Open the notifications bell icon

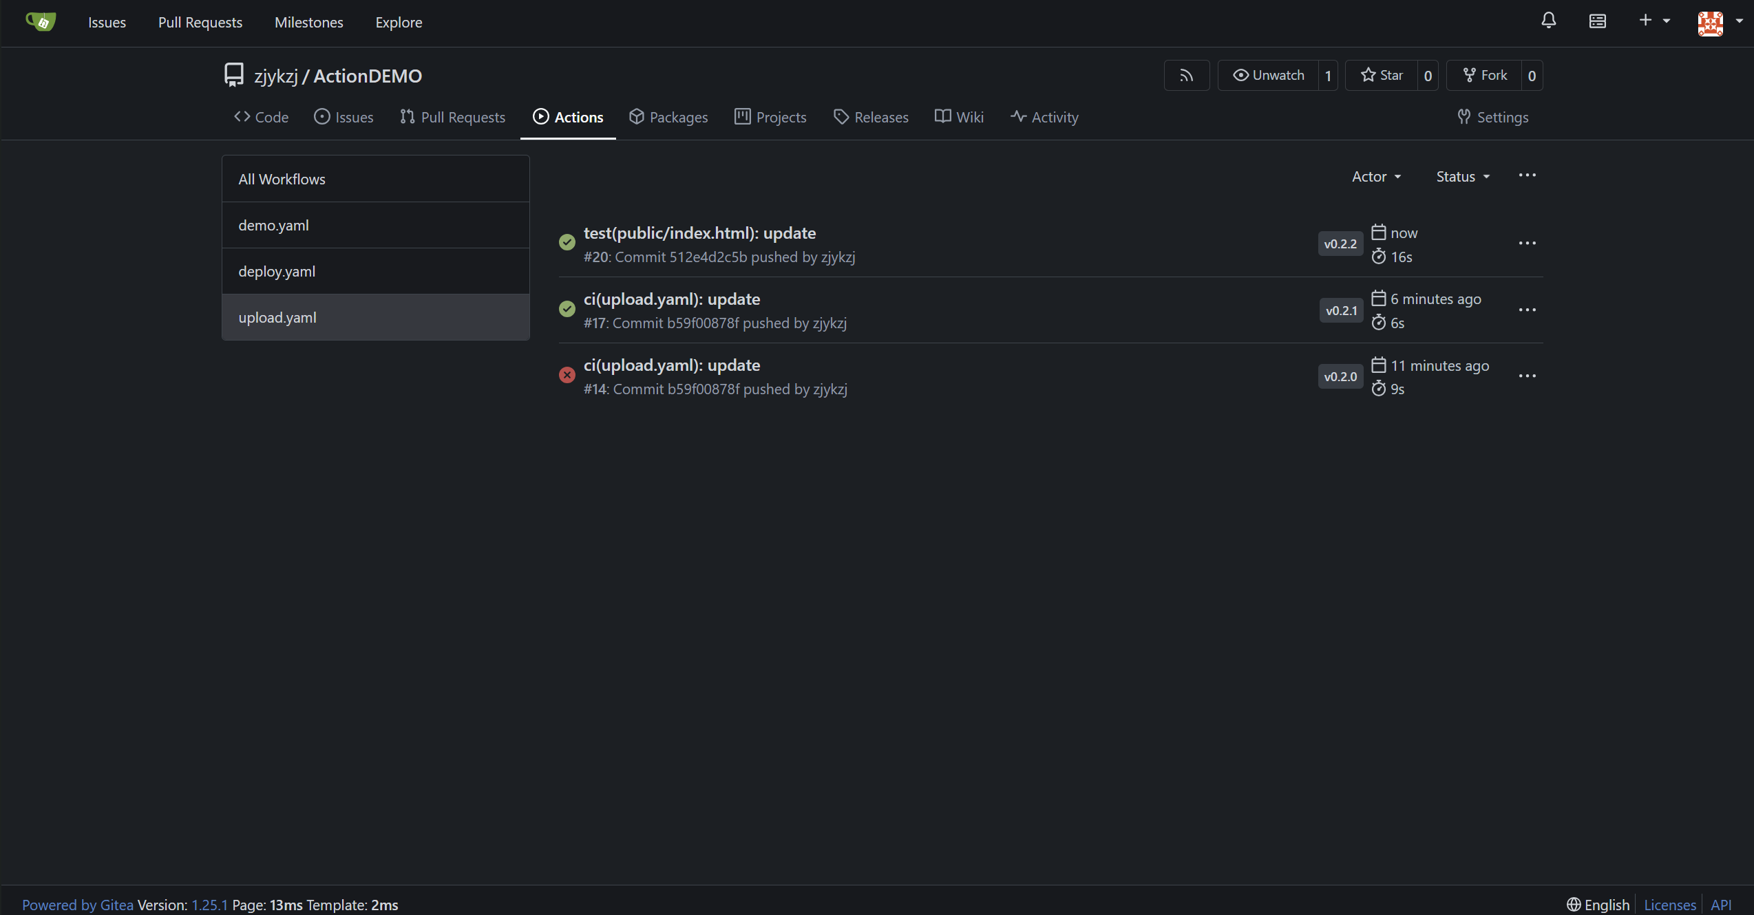pyautogui.click(x=1548, y=21)
